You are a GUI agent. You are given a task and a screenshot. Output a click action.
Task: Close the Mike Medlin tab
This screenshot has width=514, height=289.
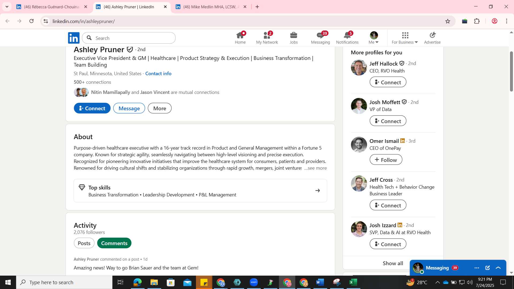(245, 7)
